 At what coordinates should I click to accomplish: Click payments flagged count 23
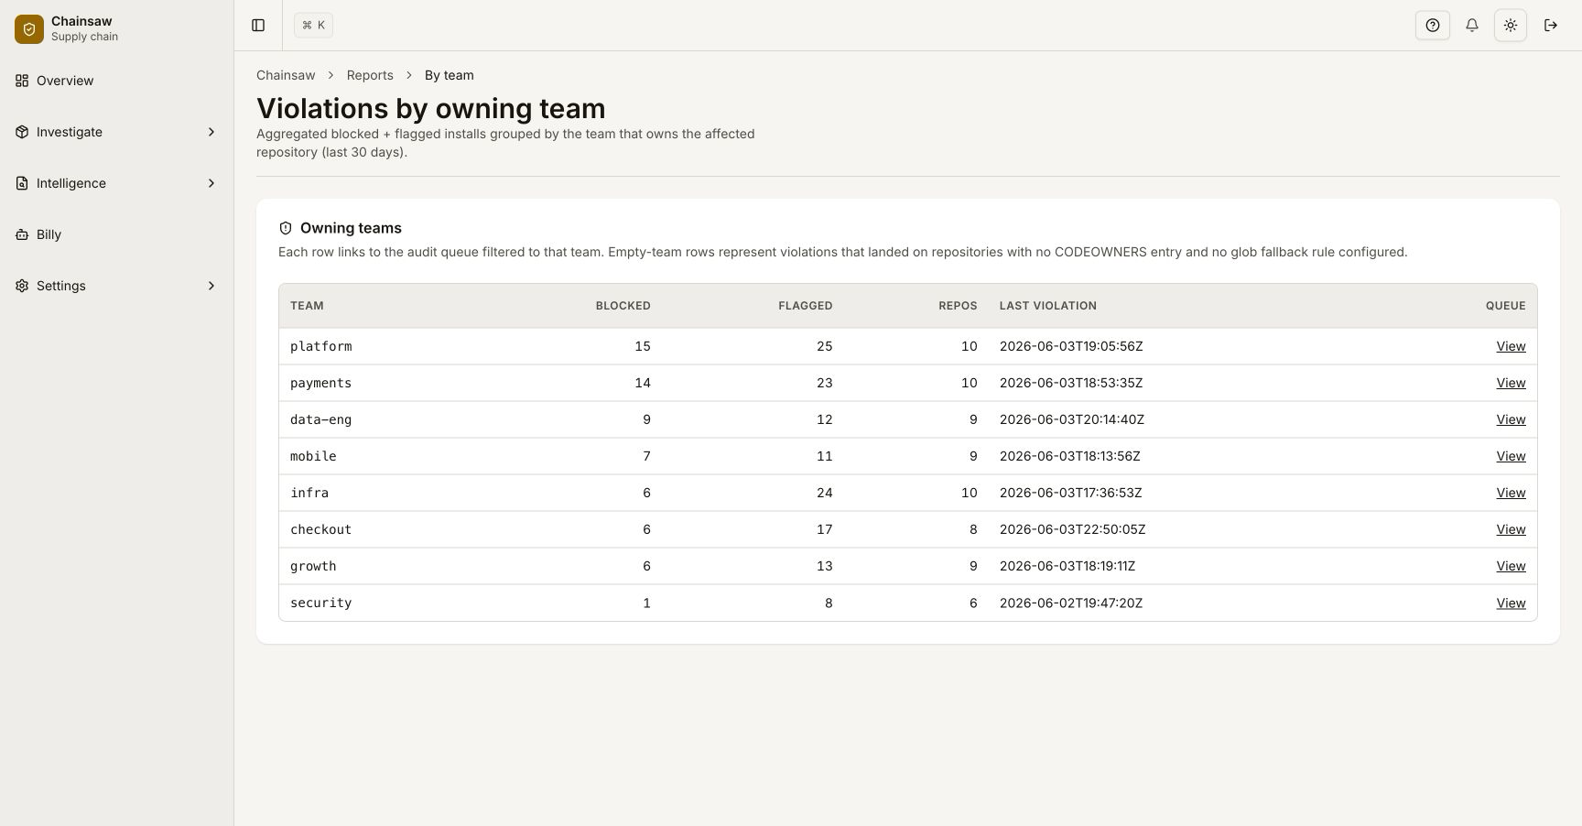[x=824, y=383]
